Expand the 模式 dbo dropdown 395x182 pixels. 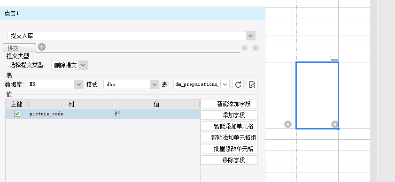[155, 84]
